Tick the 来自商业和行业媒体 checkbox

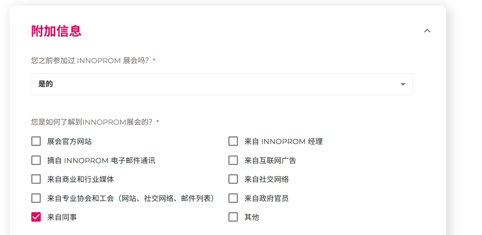pos(36,179)
